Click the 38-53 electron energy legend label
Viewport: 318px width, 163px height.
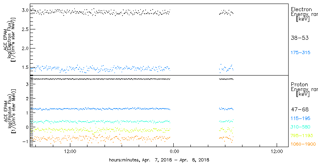coord(300,38)
